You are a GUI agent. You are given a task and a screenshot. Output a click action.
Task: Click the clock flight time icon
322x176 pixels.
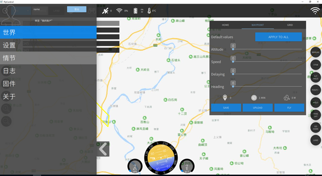coord(254,98)
